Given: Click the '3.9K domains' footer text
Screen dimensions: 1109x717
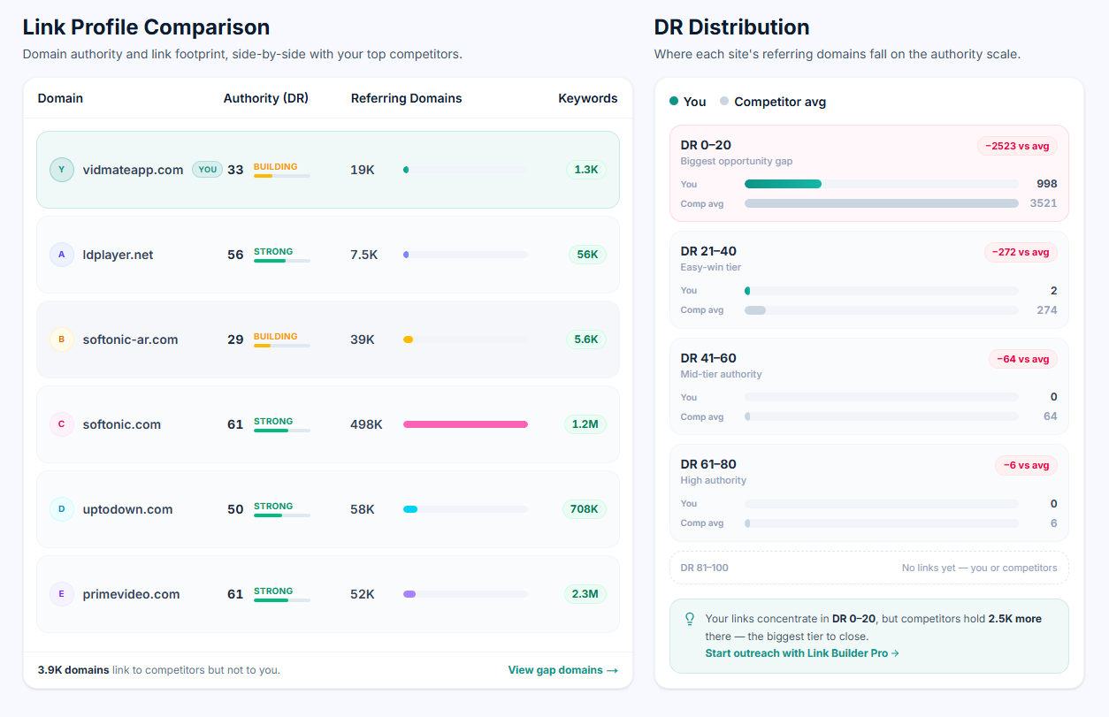Looking at the screenshot, I should pos(73,670).
